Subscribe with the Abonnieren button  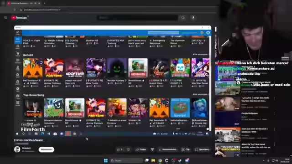coord(47,149)
